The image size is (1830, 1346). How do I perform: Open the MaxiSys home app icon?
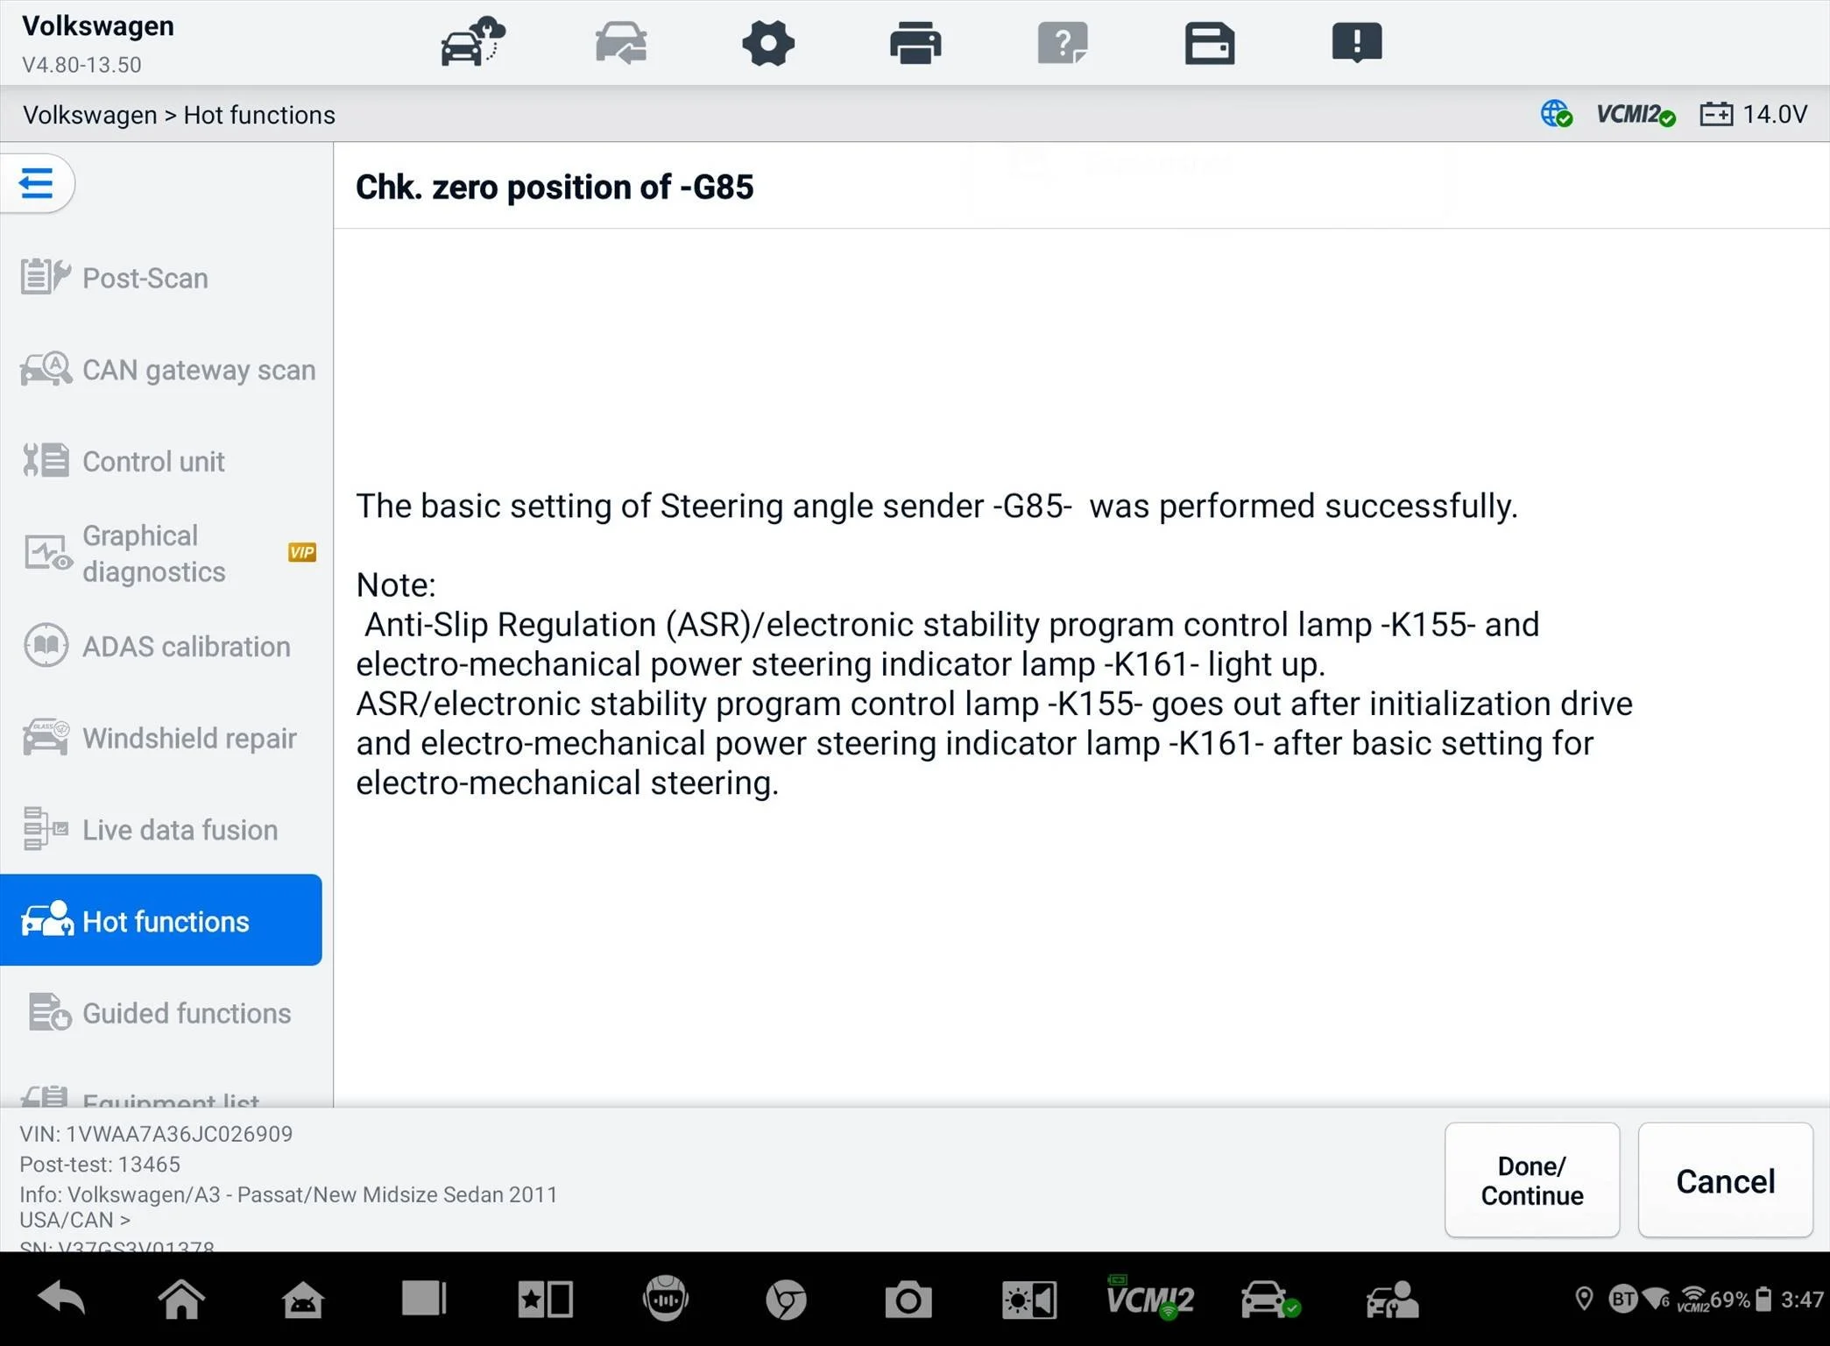click(303, 1299)
